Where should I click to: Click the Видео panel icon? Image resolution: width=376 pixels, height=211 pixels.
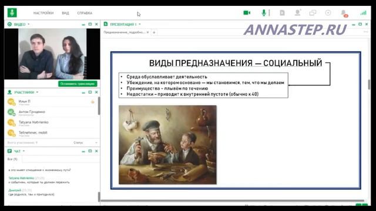pos(9,24)
